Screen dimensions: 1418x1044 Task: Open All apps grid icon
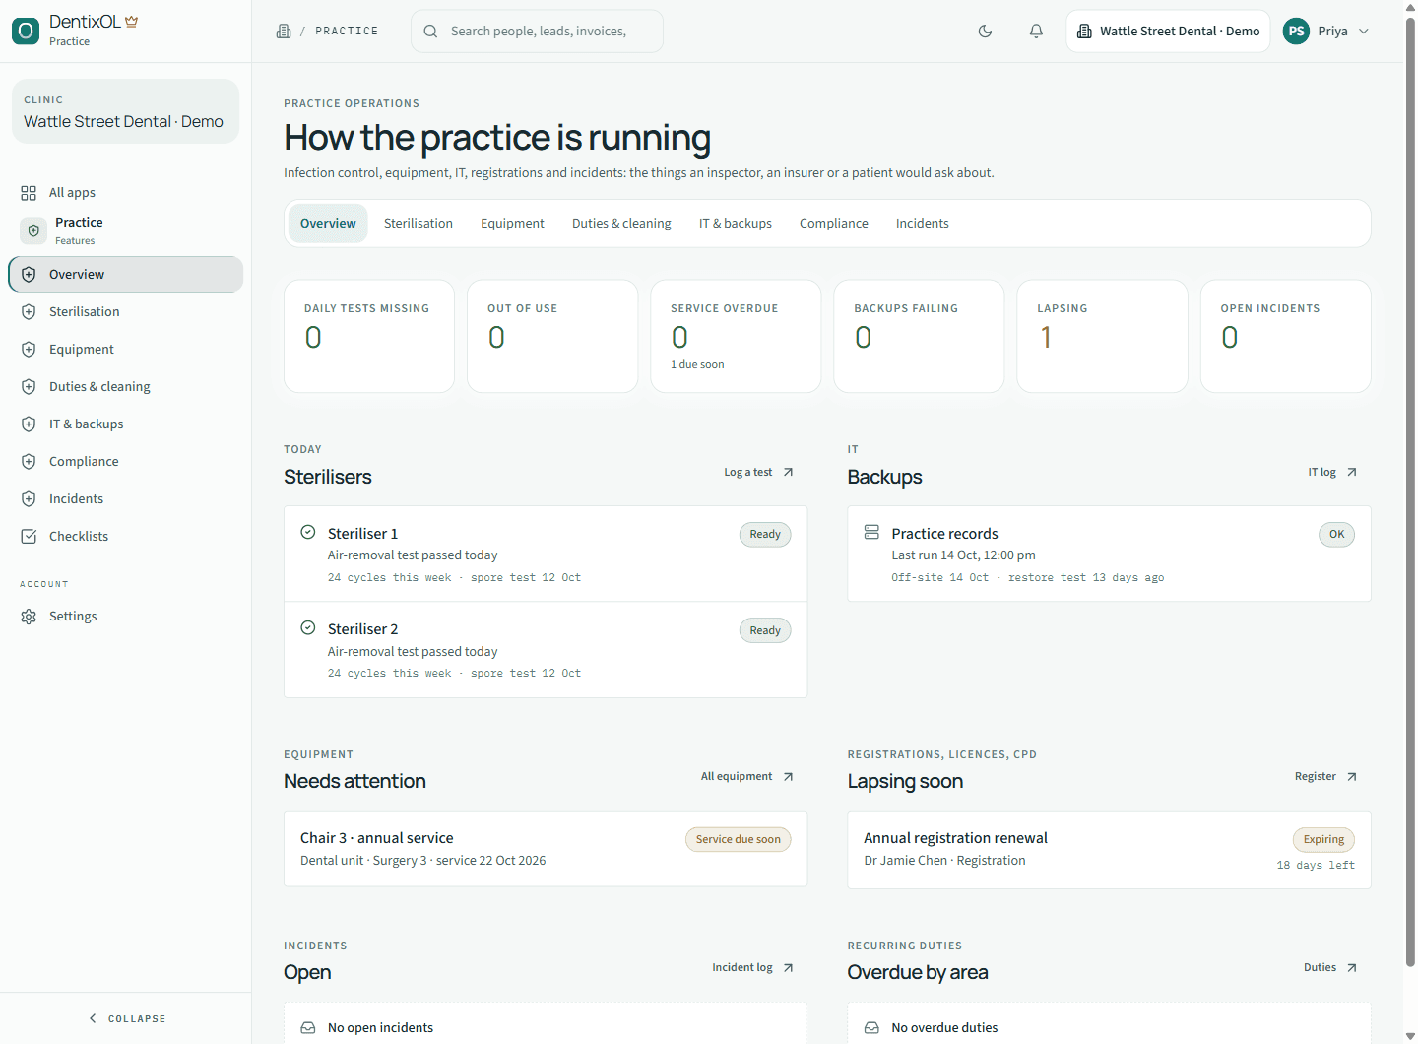click(29, 193)
